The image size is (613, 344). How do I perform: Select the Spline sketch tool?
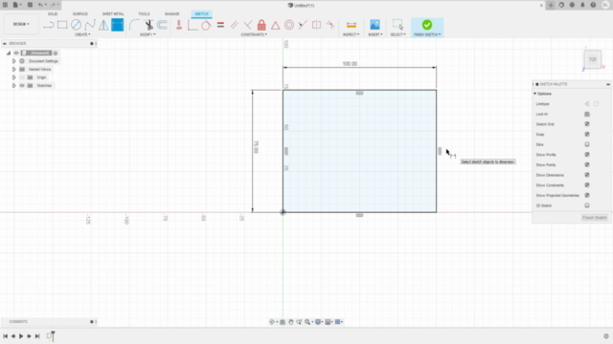click(90, 25)
